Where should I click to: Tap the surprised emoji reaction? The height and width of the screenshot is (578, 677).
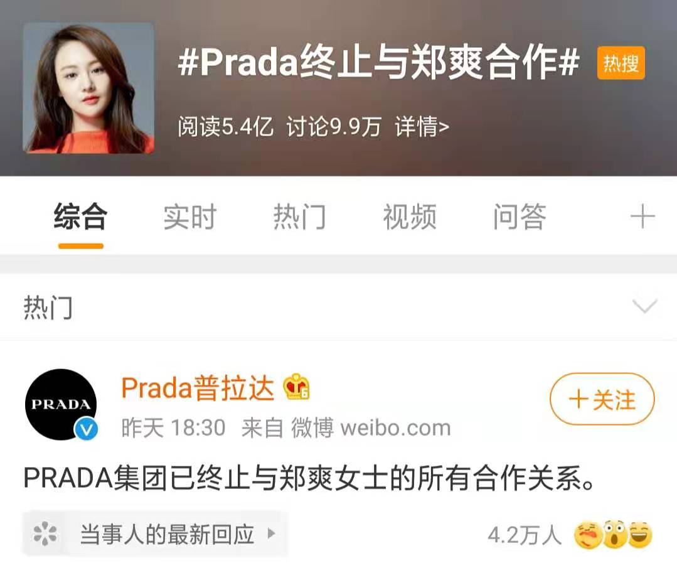pyautogui.click(x=616, y=534)
